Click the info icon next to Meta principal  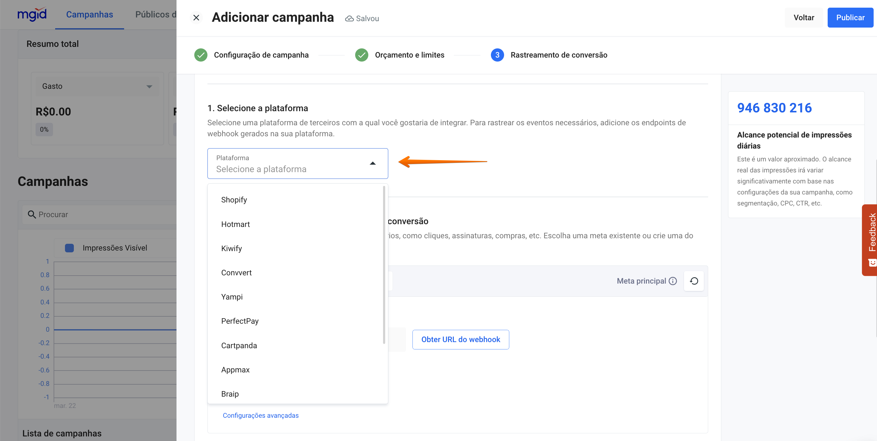673,281
